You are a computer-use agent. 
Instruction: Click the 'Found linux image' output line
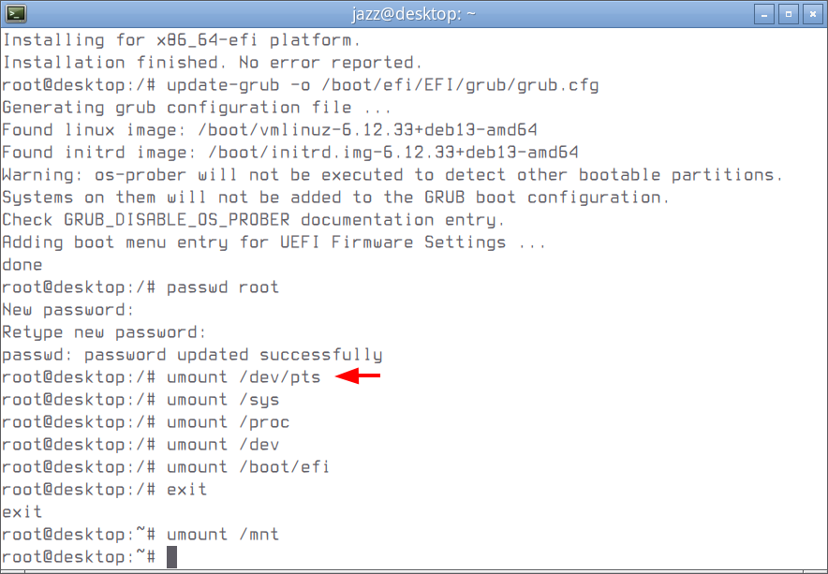pos(270,130)
